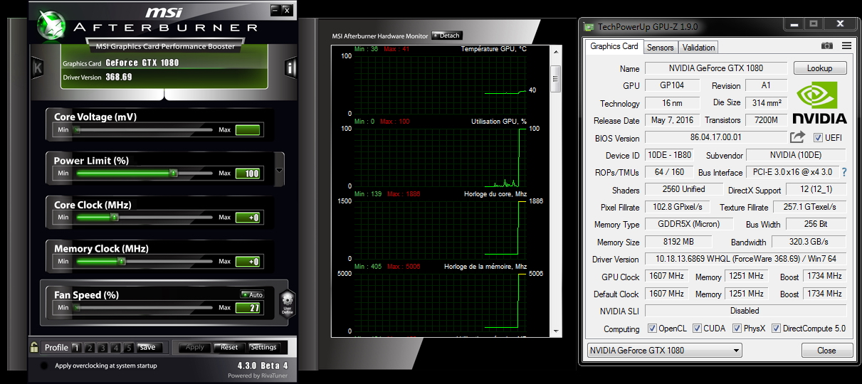
Task: Click the Apply button in Afterburner
Action: (194, 348)
